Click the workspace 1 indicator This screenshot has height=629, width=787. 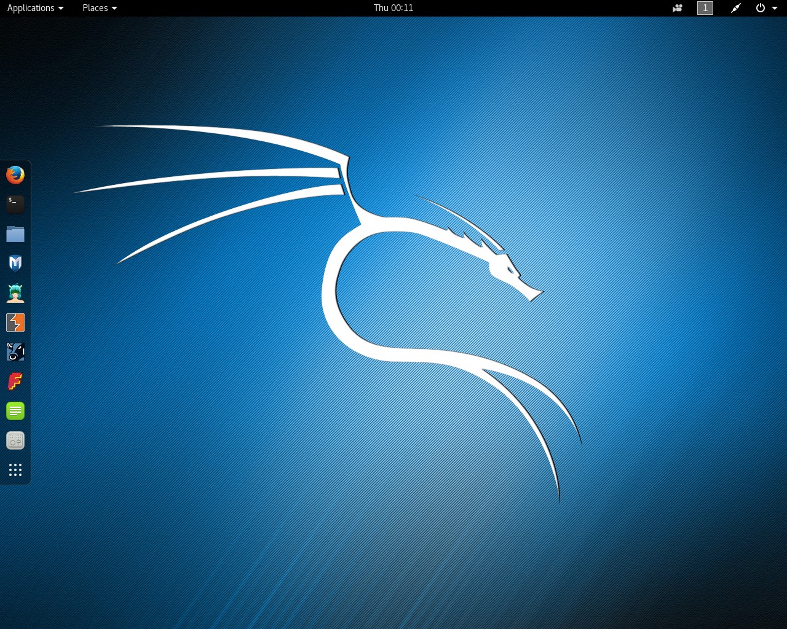point(705,8)
